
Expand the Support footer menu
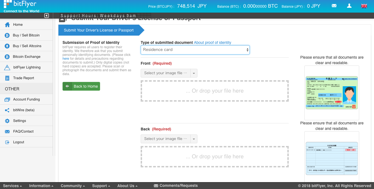click(101, 186)
